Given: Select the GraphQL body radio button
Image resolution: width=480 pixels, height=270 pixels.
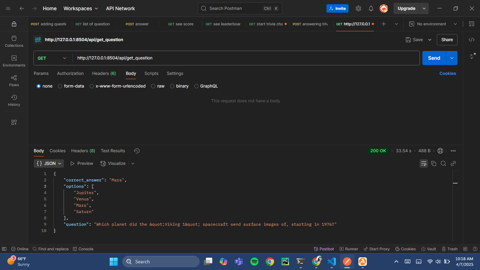Looking at the screenshot, I should [196, 86].
